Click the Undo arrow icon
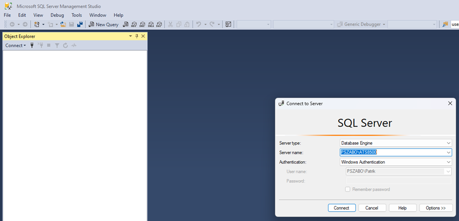The image size is (459, 221). pos(198,24)
